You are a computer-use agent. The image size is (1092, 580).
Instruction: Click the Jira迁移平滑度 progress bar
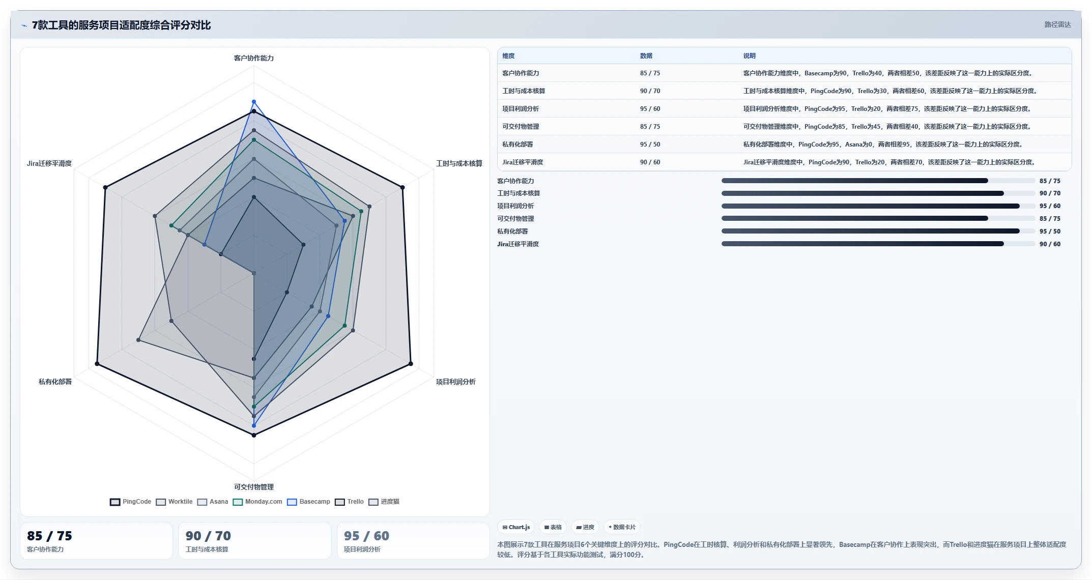pos(878,244)
